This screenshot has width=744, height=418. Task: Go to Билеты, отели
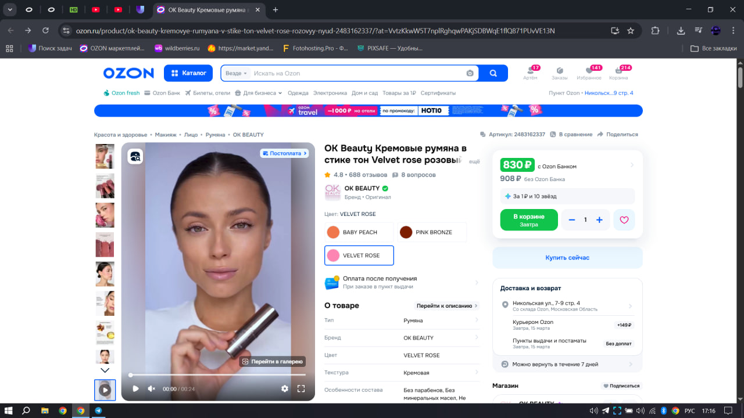coord(208,93)
